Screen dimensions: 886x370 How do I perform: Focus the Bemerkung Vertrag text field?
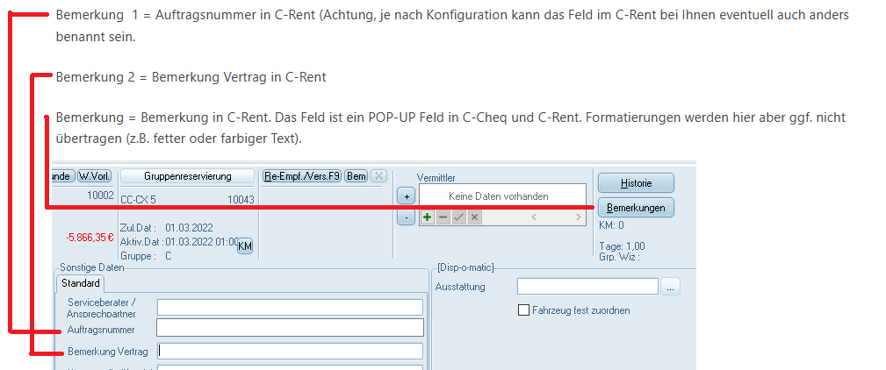pyautogui.click(x=290, y=352)
